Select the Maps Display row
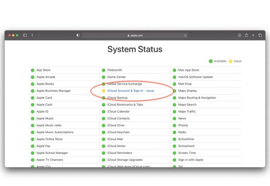The height and width of the screenshot is (186, 270). pos(206,91)
